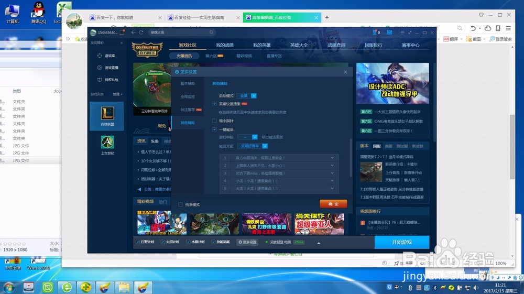The height and width of the screenshot is (294, 524).
Task: Open the 游戏直播 sidebar entry
Action: (x=107, y=68)
